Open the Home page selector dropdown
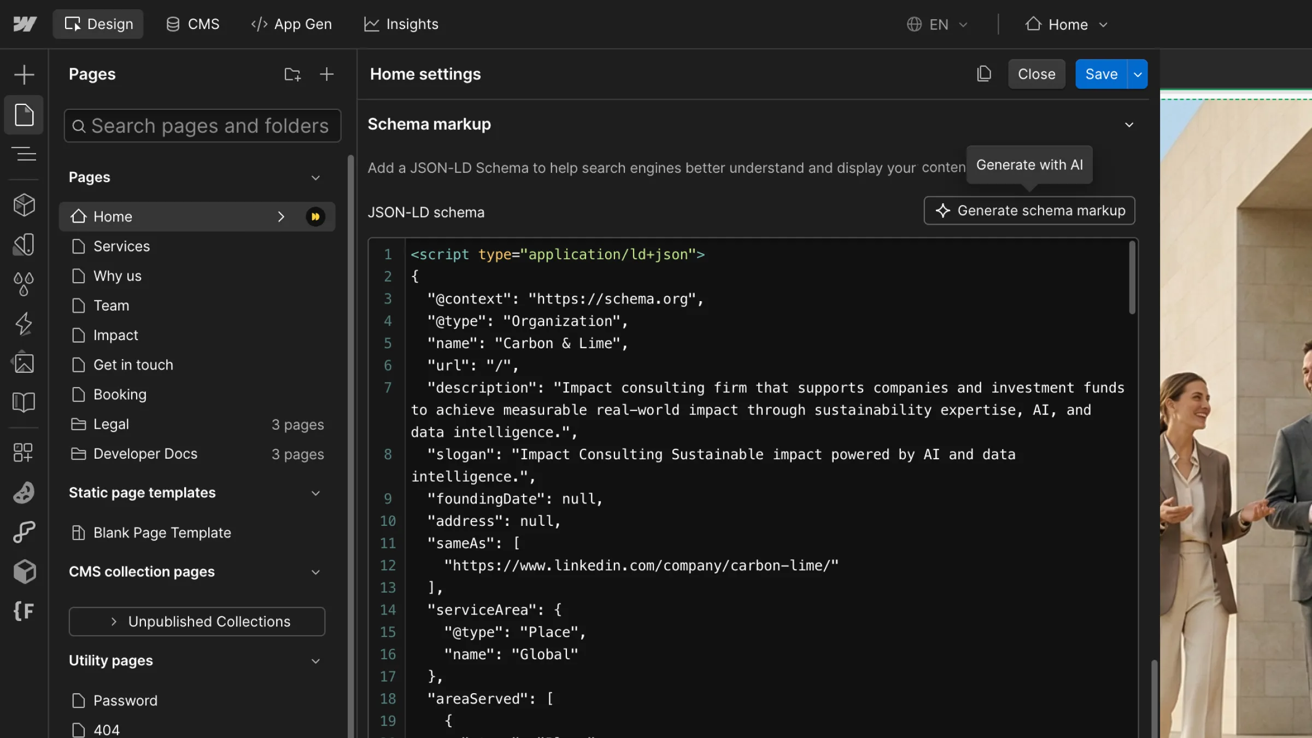 click(x=1065, y=24)
